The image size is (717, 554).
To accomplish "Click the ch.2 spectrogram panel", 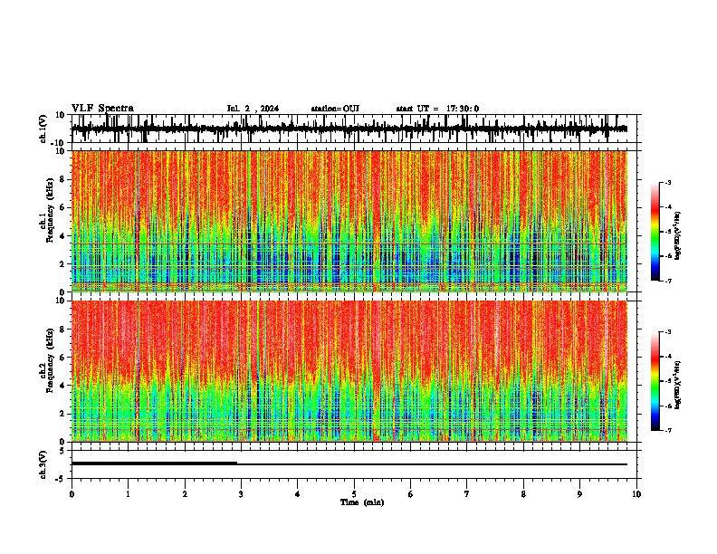I will tap(349, 371).
